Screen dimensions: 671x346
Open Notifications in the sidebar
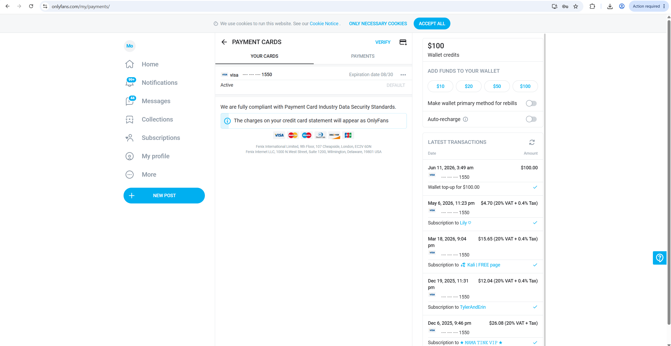click(151, 83)
